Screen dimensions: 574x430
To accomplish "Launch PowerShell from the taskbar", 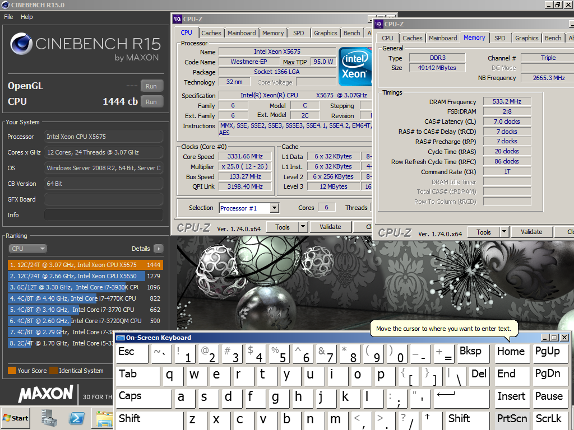I will 77,418.
